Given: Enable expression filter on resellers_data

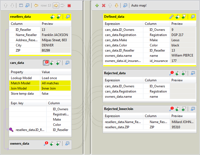Looking at the screenshot, I should pyautogui.click(x=59, y=17).
